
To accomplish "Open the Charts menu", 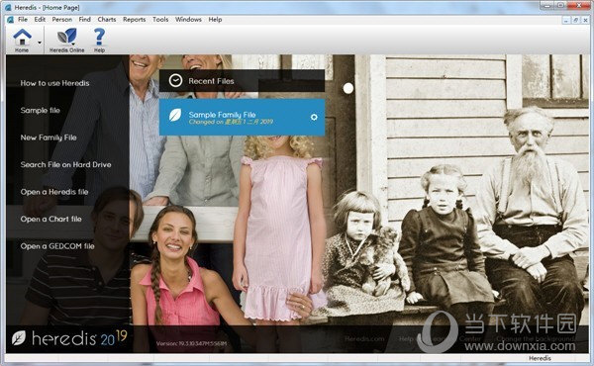I will pyautogui.click(x=107, y=20).
